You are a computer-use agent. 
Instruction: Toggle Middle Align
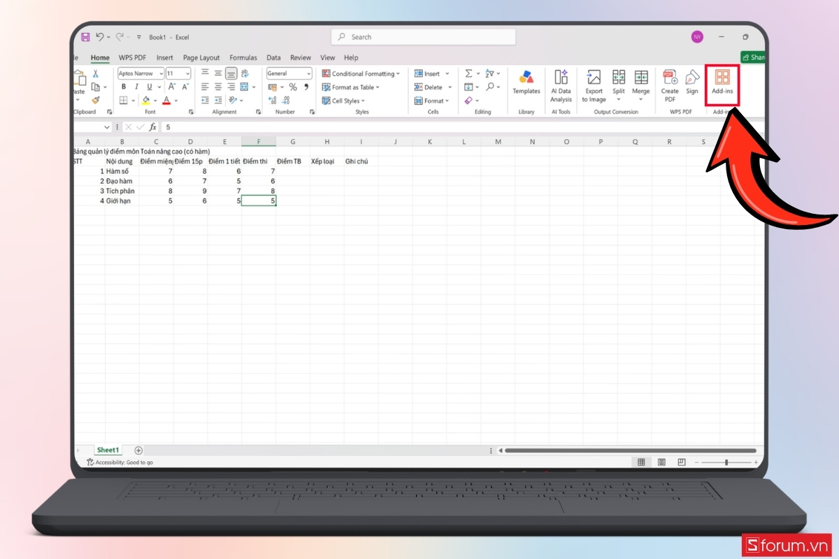218,73
